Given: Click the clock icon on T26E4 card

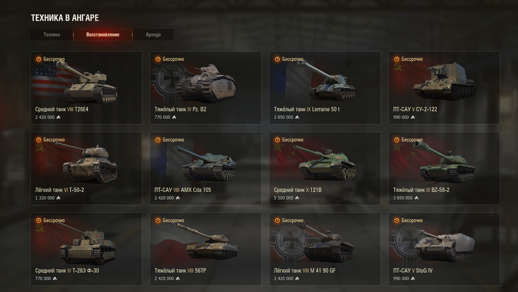Looking at the screenshot, I should [38, 59].
